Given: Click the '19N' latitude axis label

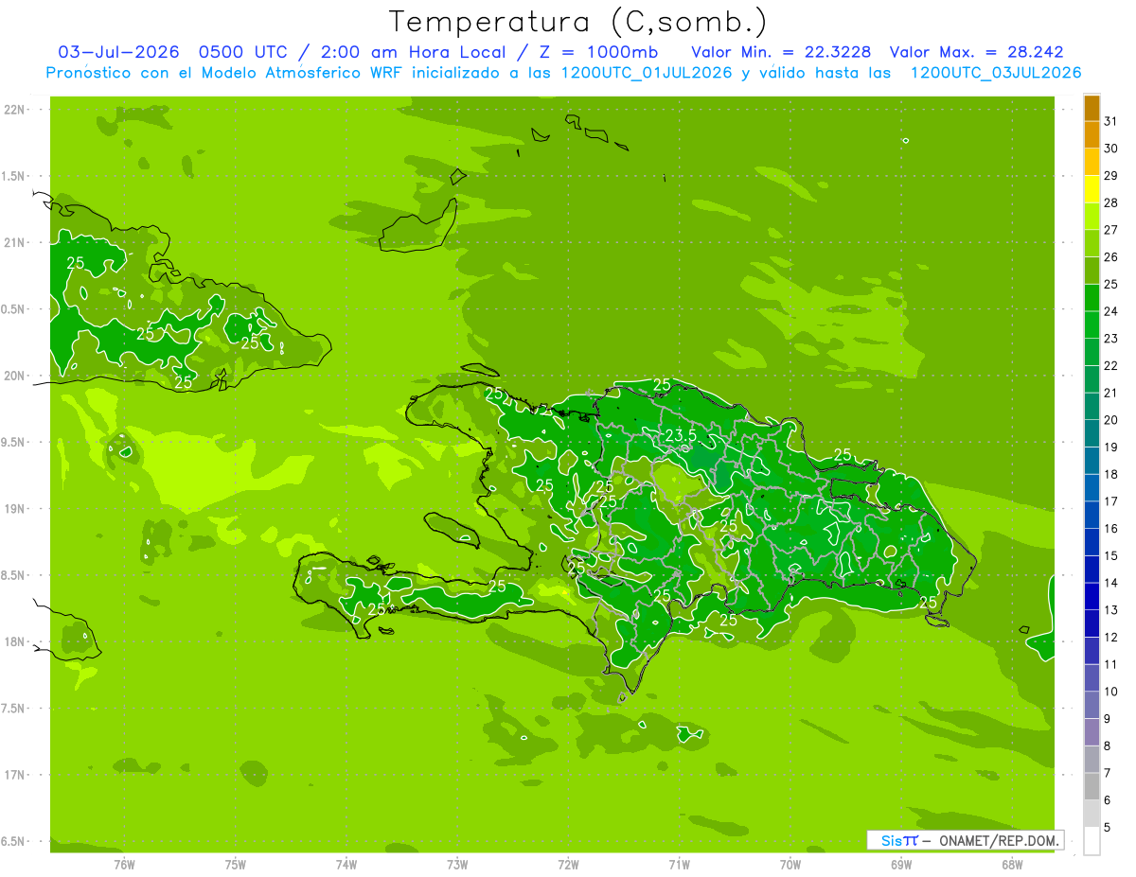Looking at the screenshot, I should [x=14, y=509].
